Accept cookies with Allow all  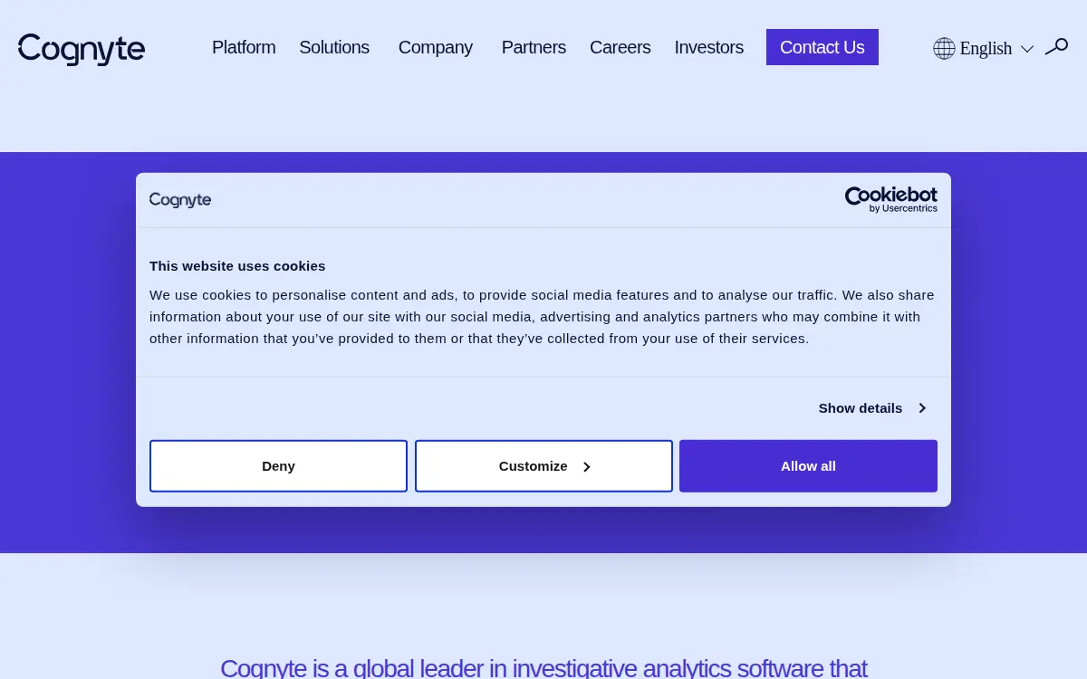point(808,466)
